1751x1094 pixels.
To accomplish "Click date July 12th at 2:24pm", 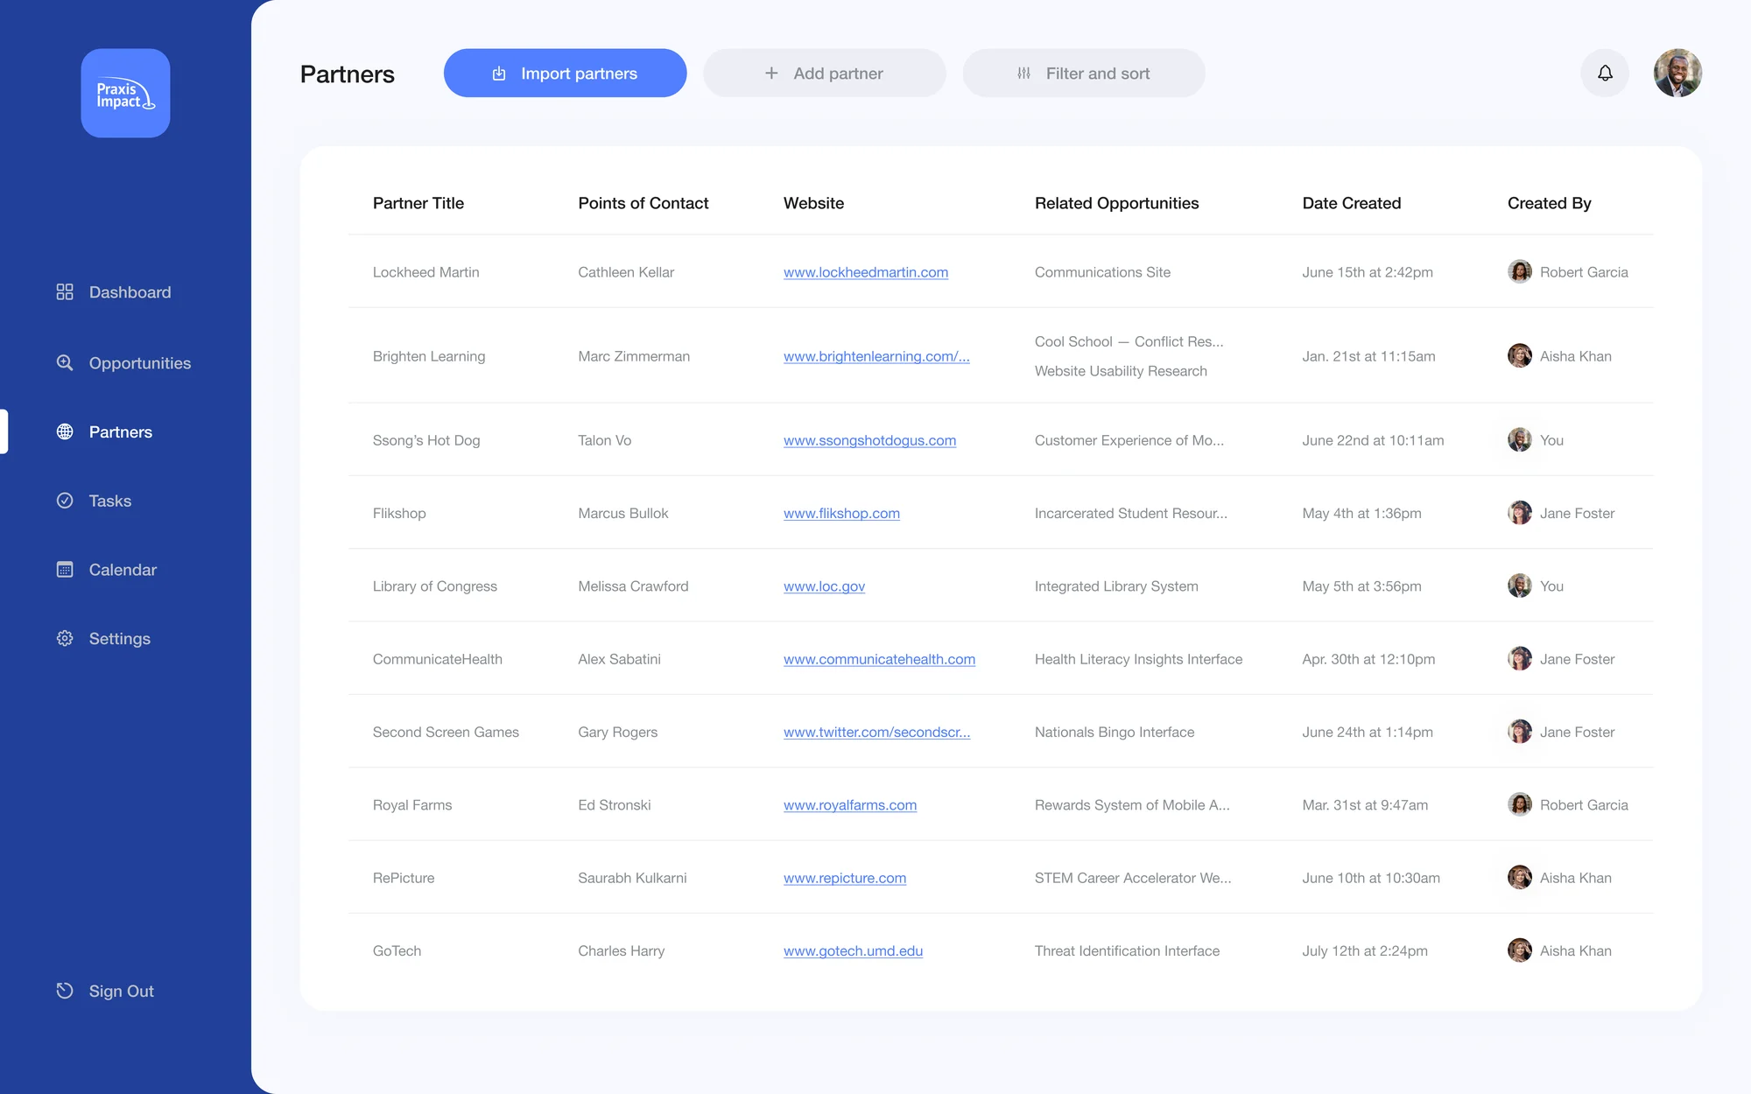I will (x=1364, y=950).
